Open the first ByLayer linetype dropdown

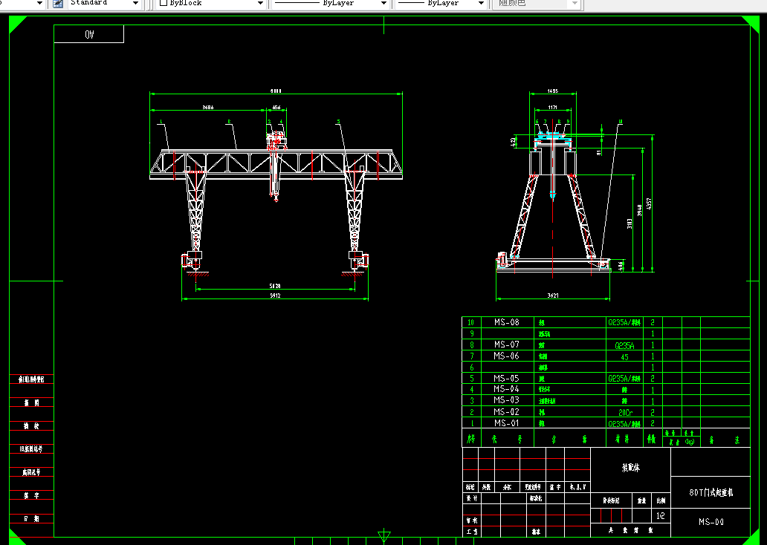pyautogui.click(x=384, y=4)
